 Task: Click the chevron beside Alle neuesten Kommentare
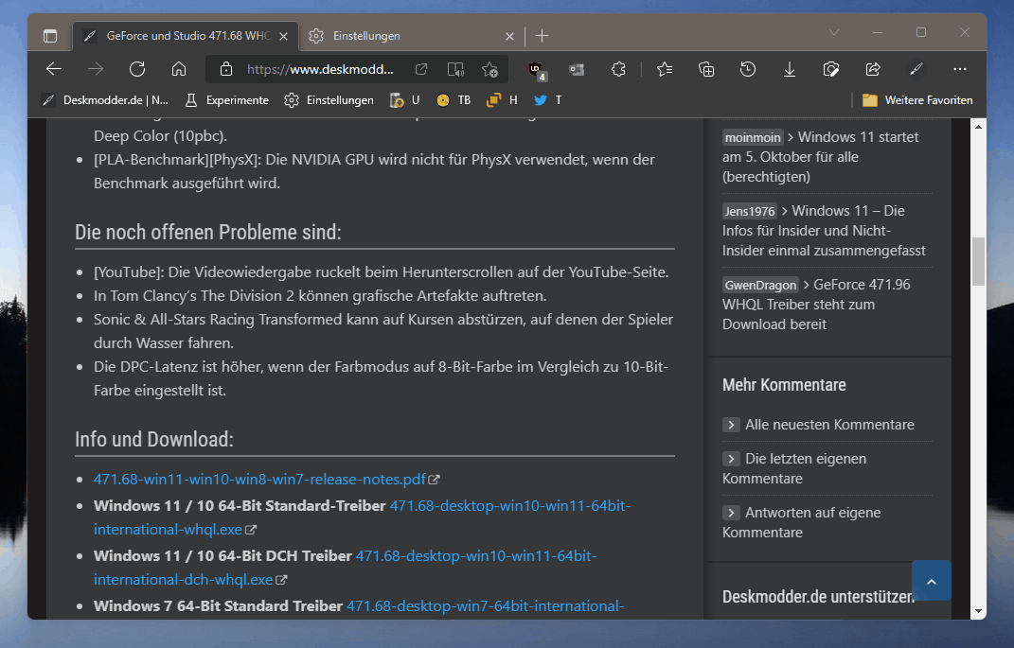click(731, 425)
